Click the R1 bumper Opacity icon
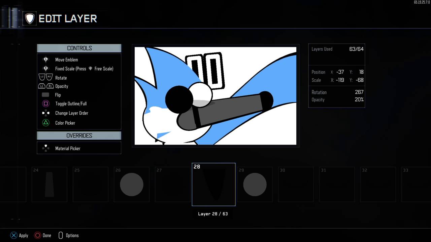Screen dimensions: 431x242 [x=50, y=86]
